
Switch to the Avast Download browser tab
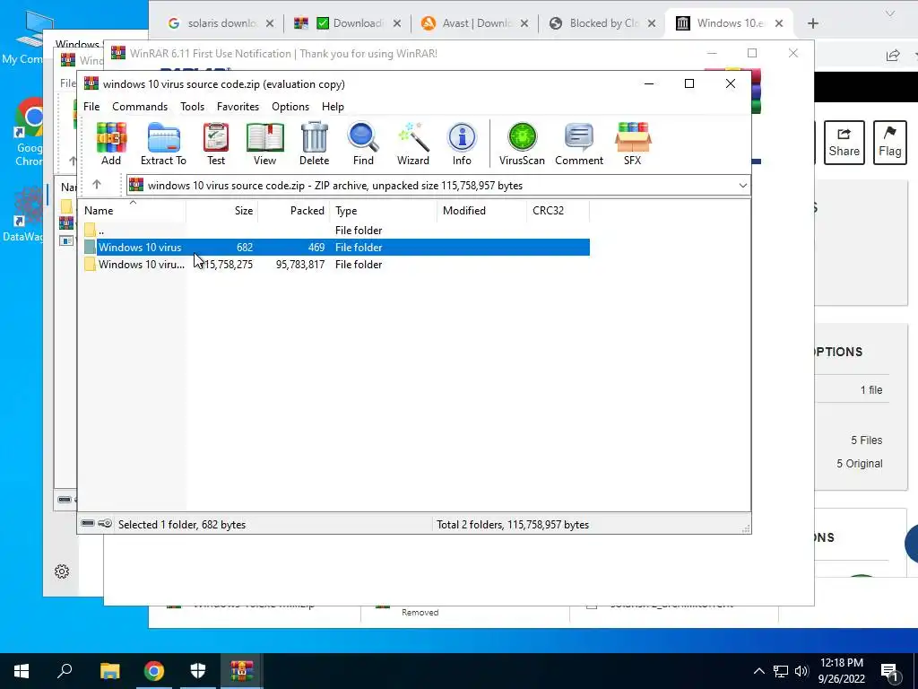475,23
